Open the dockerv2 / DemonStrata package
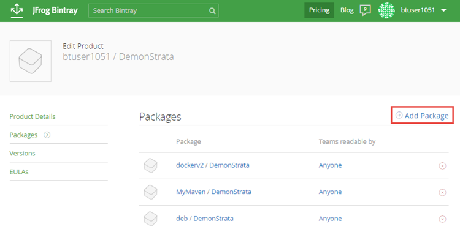Image resolution: width=460 pixels, height=232 pixels. tap(213, 165)
